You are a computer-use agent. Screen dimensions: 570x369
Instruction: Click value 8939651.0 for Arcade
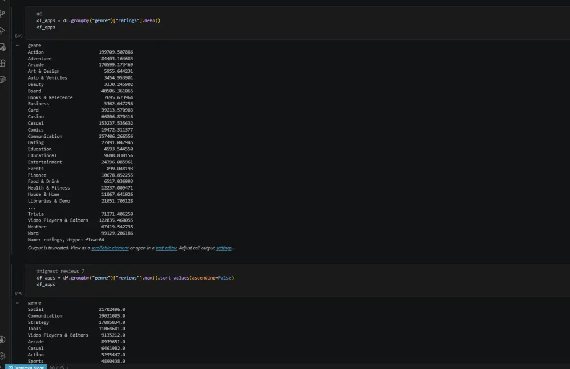pyautogui.click(x=113, y=342)
